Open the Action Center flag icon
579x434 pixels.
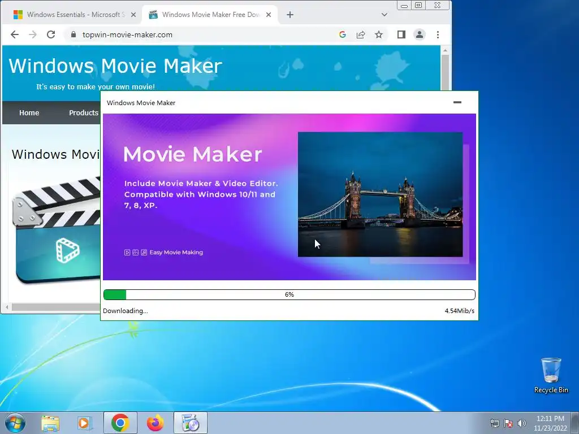coord(508,423)
